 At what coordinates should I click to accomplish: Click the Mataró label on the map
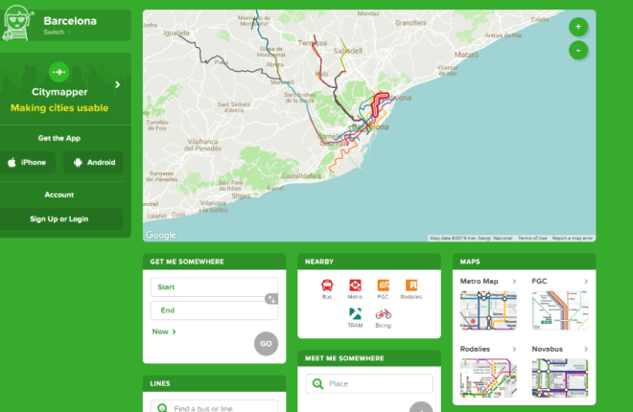[466, 55]
